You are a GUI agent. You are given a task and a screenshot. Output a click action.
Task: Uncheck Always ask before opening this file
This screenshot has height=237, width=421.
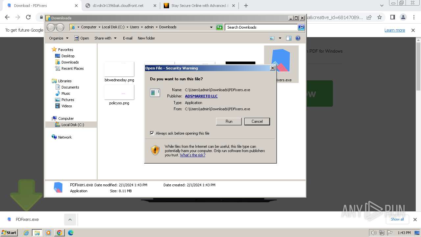pyautogui.click(x=152, y=133)
